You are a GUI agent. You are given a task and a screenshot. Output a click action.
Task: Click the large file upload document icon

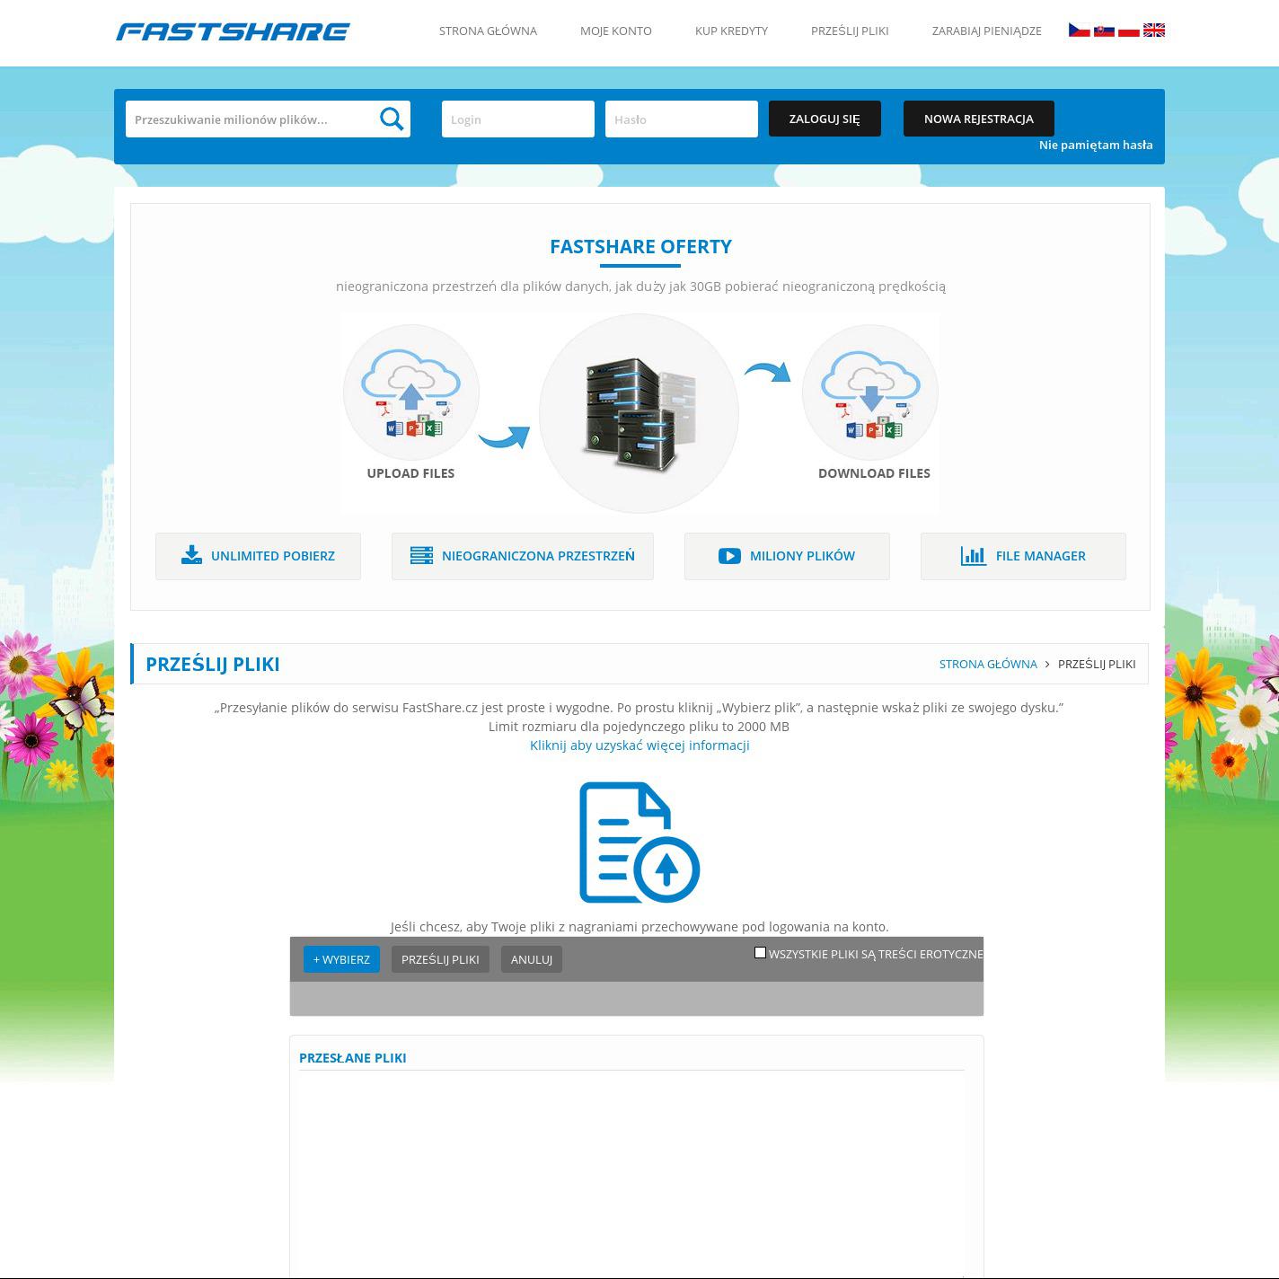coord(639,842)
